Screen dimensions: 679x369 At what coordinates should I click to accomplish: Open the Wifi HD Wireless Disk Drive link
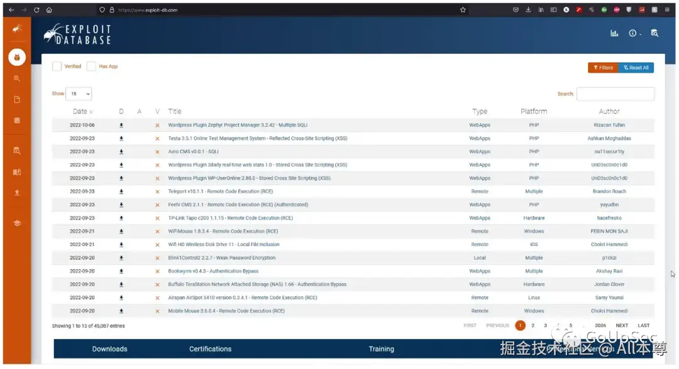pyautogui.click(x=224, y=245)
